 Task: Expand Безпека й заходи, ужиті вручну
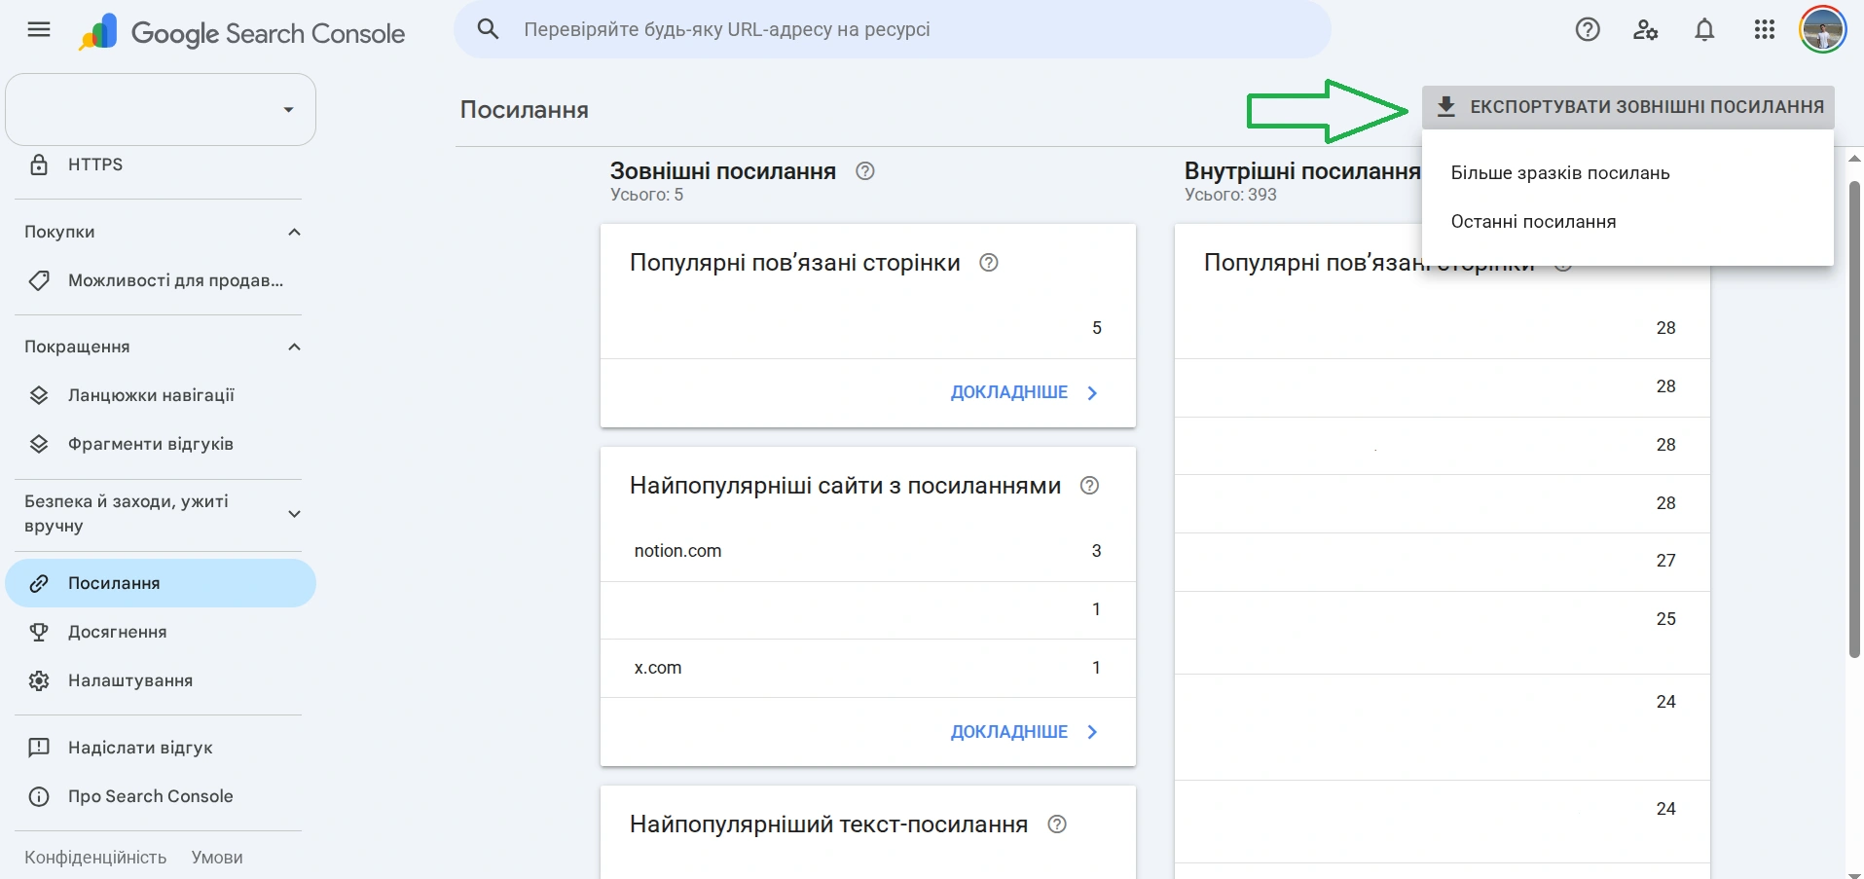[294, 514]
